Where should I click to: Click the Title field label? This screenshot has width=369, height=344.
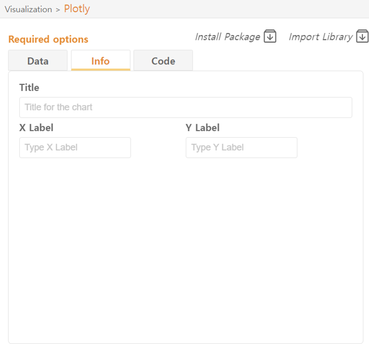coord(29,88)
